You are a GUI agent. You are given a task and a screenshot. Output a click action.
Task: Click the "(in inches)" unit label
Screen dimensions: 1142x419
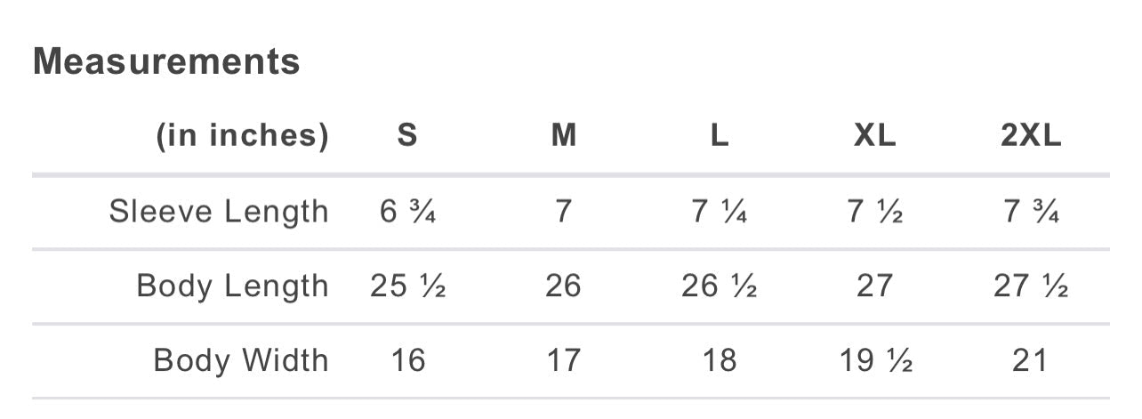(x=243, y=136)
